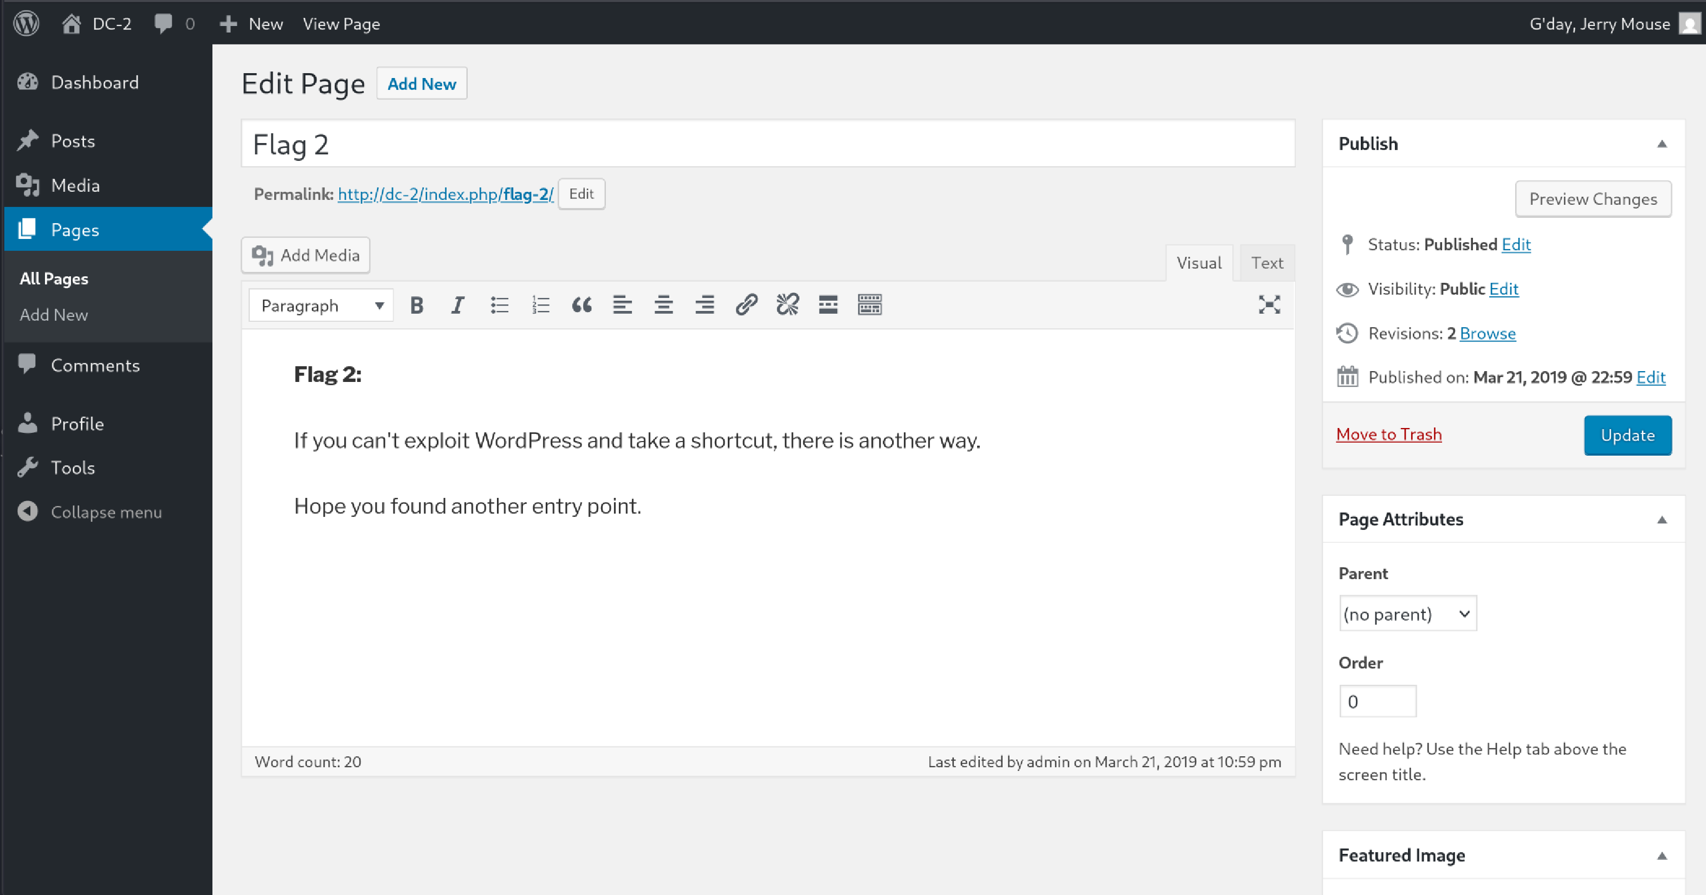Collapse the Featured Image panel
The height and width of the screenshot is (895, 1706).
(1662, 856)
